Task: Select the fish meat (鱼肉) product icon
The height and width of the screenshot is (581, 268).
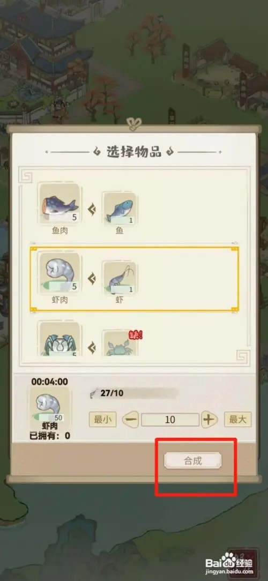Action: [59, 204]
